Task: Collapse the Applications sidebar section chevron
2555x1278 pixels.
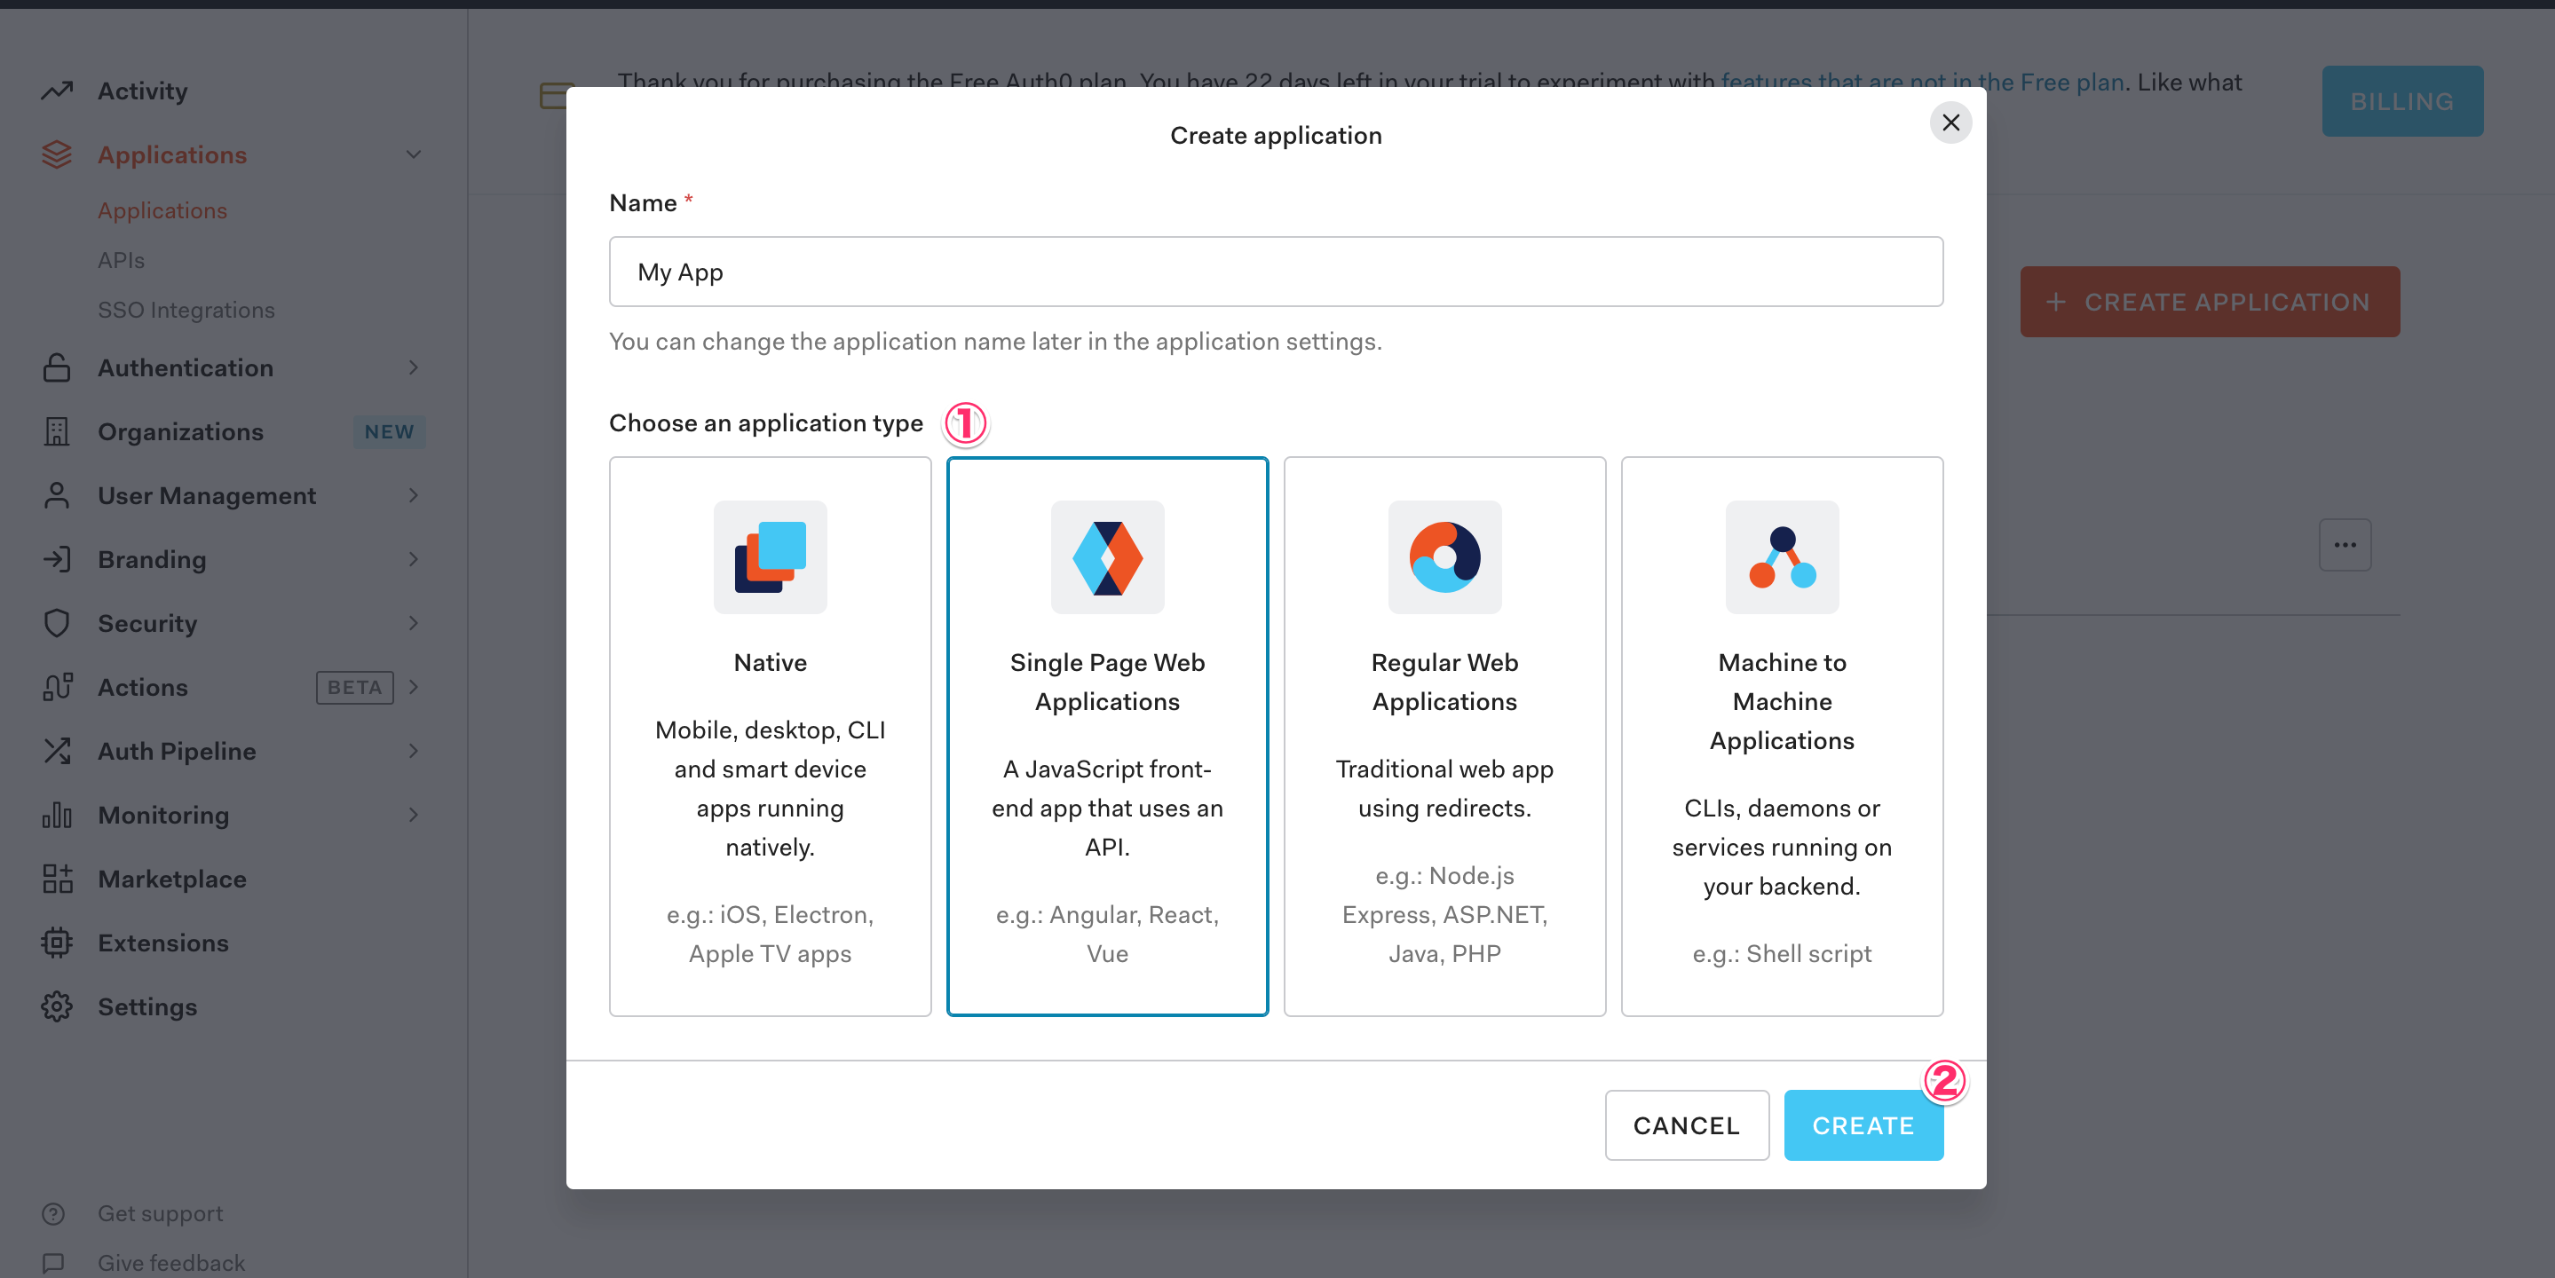Action: point(414,154)
